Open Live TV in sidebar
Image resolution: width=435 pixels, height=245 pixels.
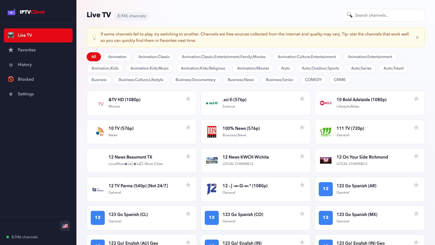tap(38, 35)
